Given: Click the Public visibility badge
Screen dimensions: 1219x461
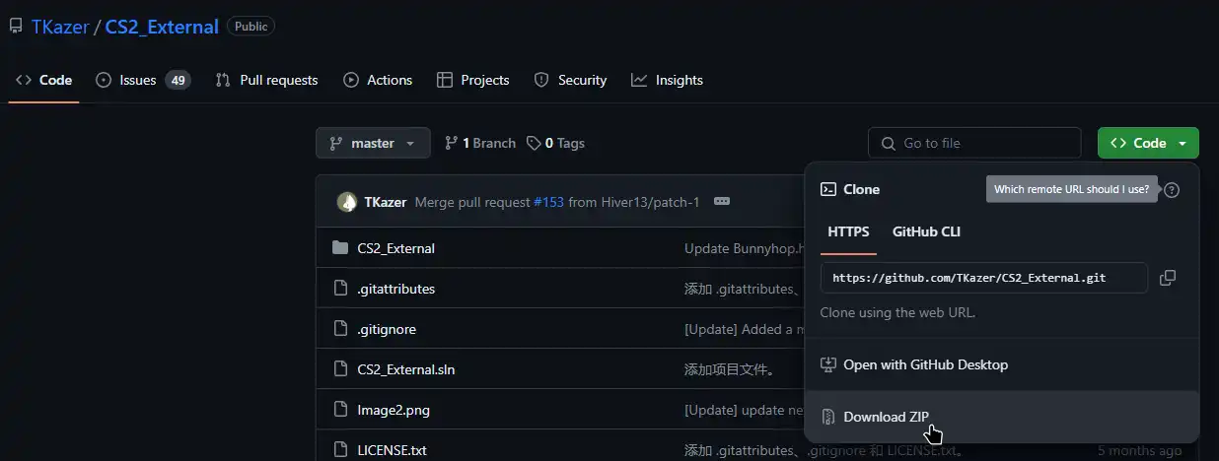Looking at the screenshot, I should pos(251,27).
